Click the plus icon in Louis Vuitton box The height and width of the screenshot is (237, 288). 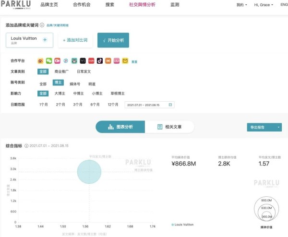tap(45, 40)
